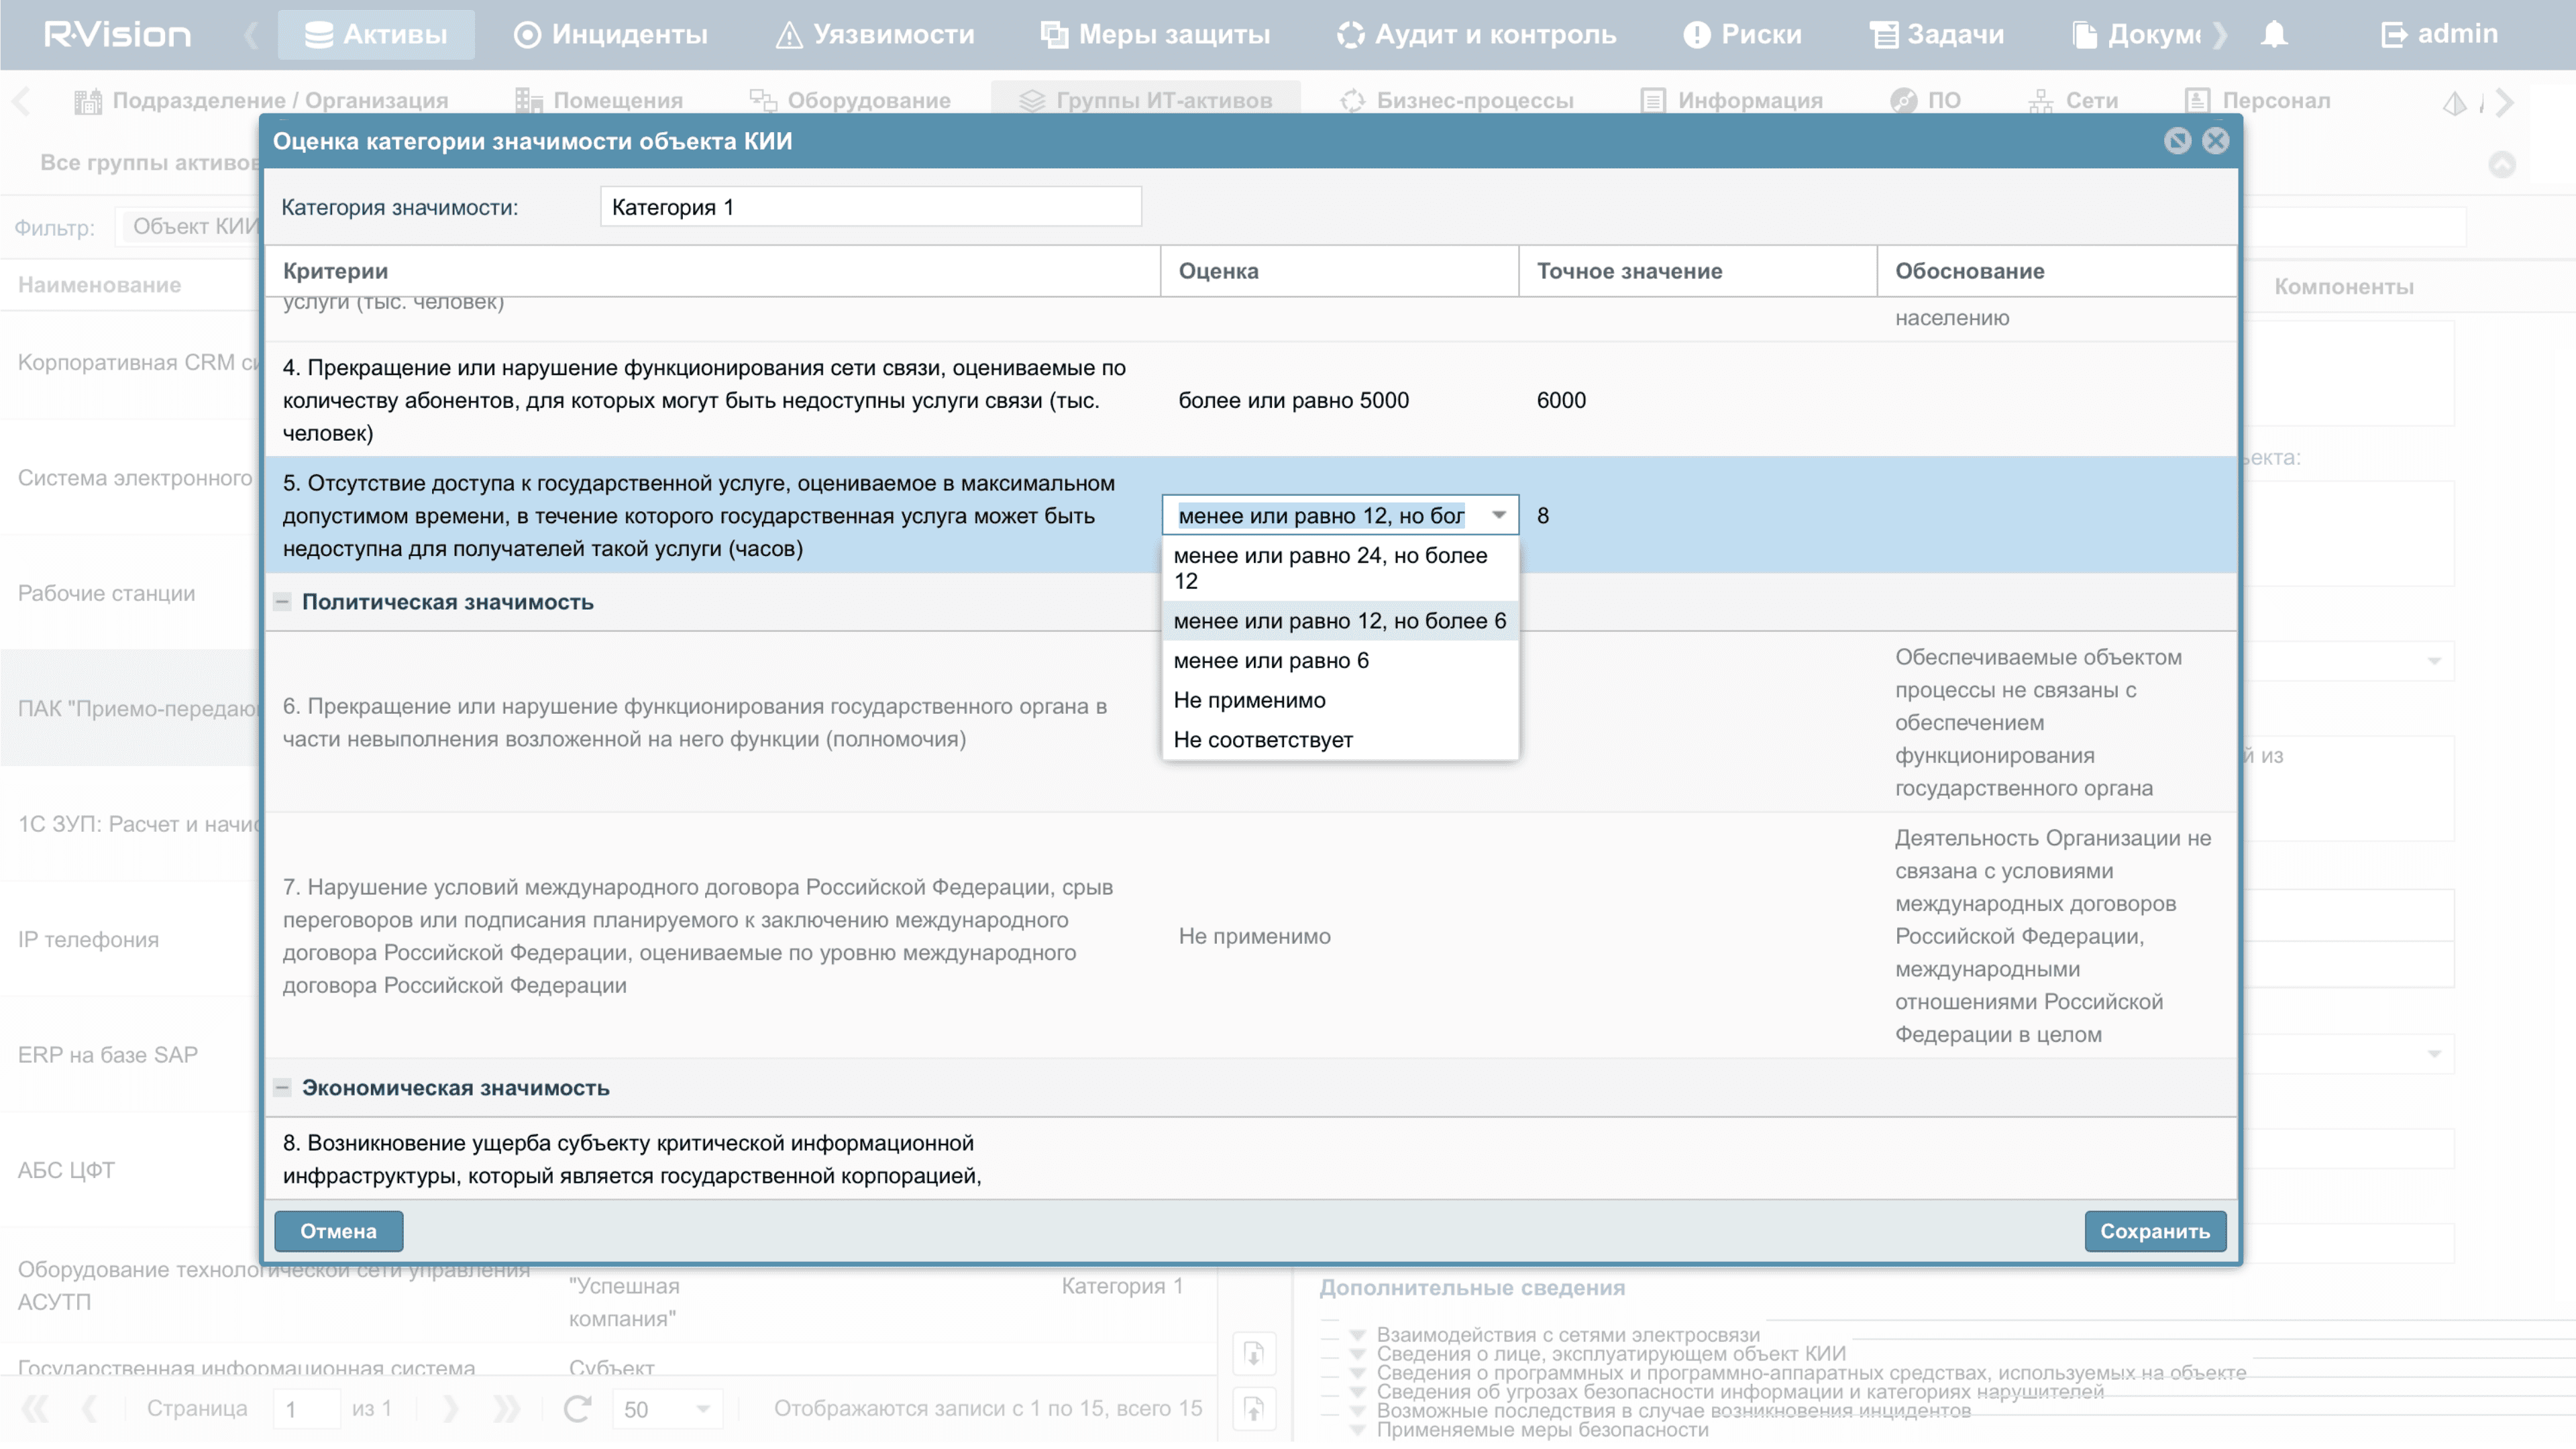This screenshot has width=2576, height=1449.
Task: Select the Рабочие станции row
Action: 130,593
